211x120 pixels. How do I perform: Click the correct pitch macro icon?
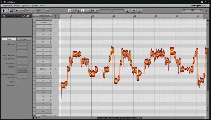click(x=128, y=11)
